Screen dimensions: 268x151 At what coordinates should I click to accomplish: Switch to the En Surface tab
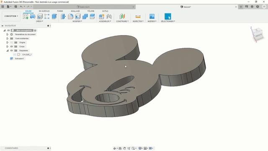(x=44, y=11)
